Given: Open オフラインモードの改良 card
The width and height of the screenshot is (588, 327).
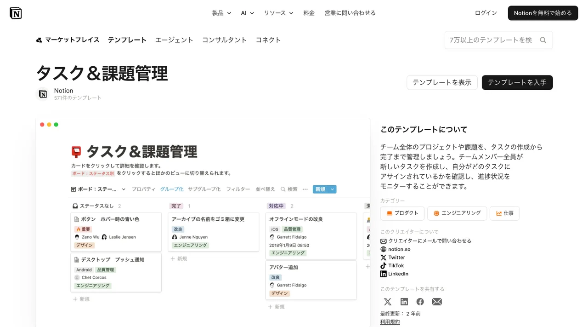Looking at the screenshot, I should tap(311, 235).
